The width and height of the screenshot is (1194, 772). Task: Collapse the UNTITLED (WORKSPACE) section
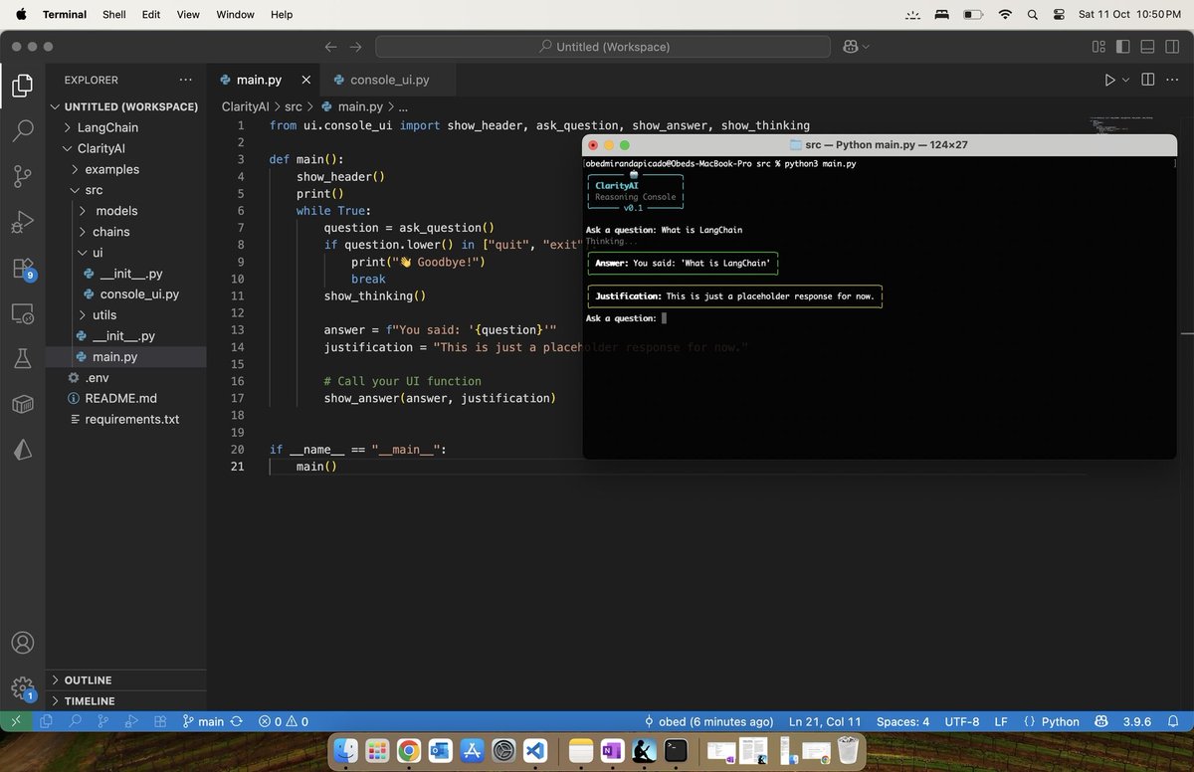[125, 106]
